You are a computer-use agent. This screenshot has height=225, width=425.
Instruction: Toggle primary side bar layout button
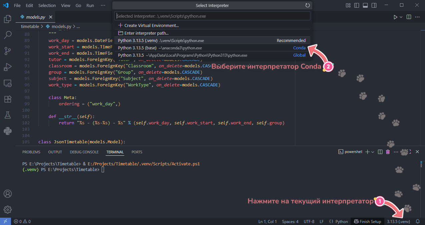357,5
